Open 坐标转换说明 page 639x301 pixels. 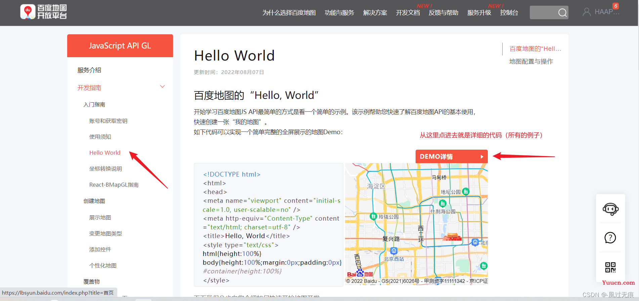click(x=105, y=169)
